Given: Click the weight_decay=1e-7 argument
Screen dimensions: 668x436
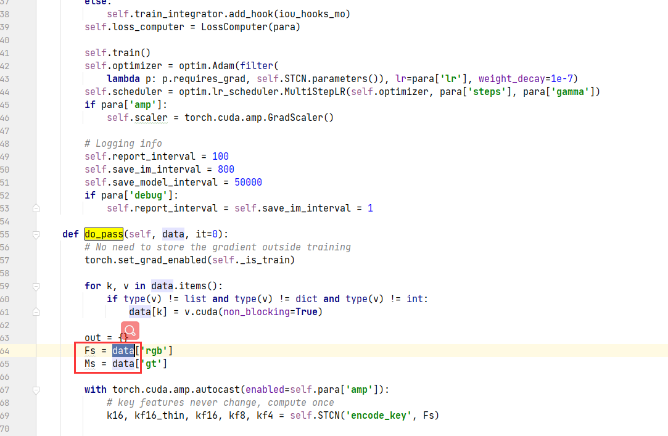Looking at the screenshot, I should pos(526,78).
